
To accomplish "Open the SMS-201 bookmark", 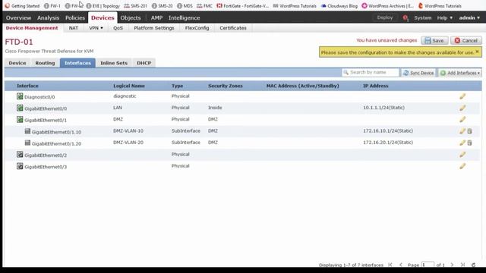I will pyautogui.click(x=135, y=6).
